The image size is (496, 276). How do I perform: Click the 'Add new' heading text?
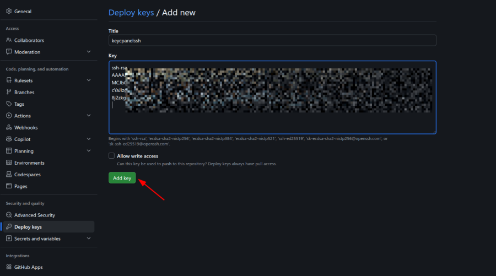[x=179, y=13]
